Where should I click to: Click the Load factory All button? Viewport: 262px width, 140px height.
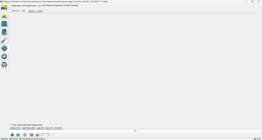(28, 128)
